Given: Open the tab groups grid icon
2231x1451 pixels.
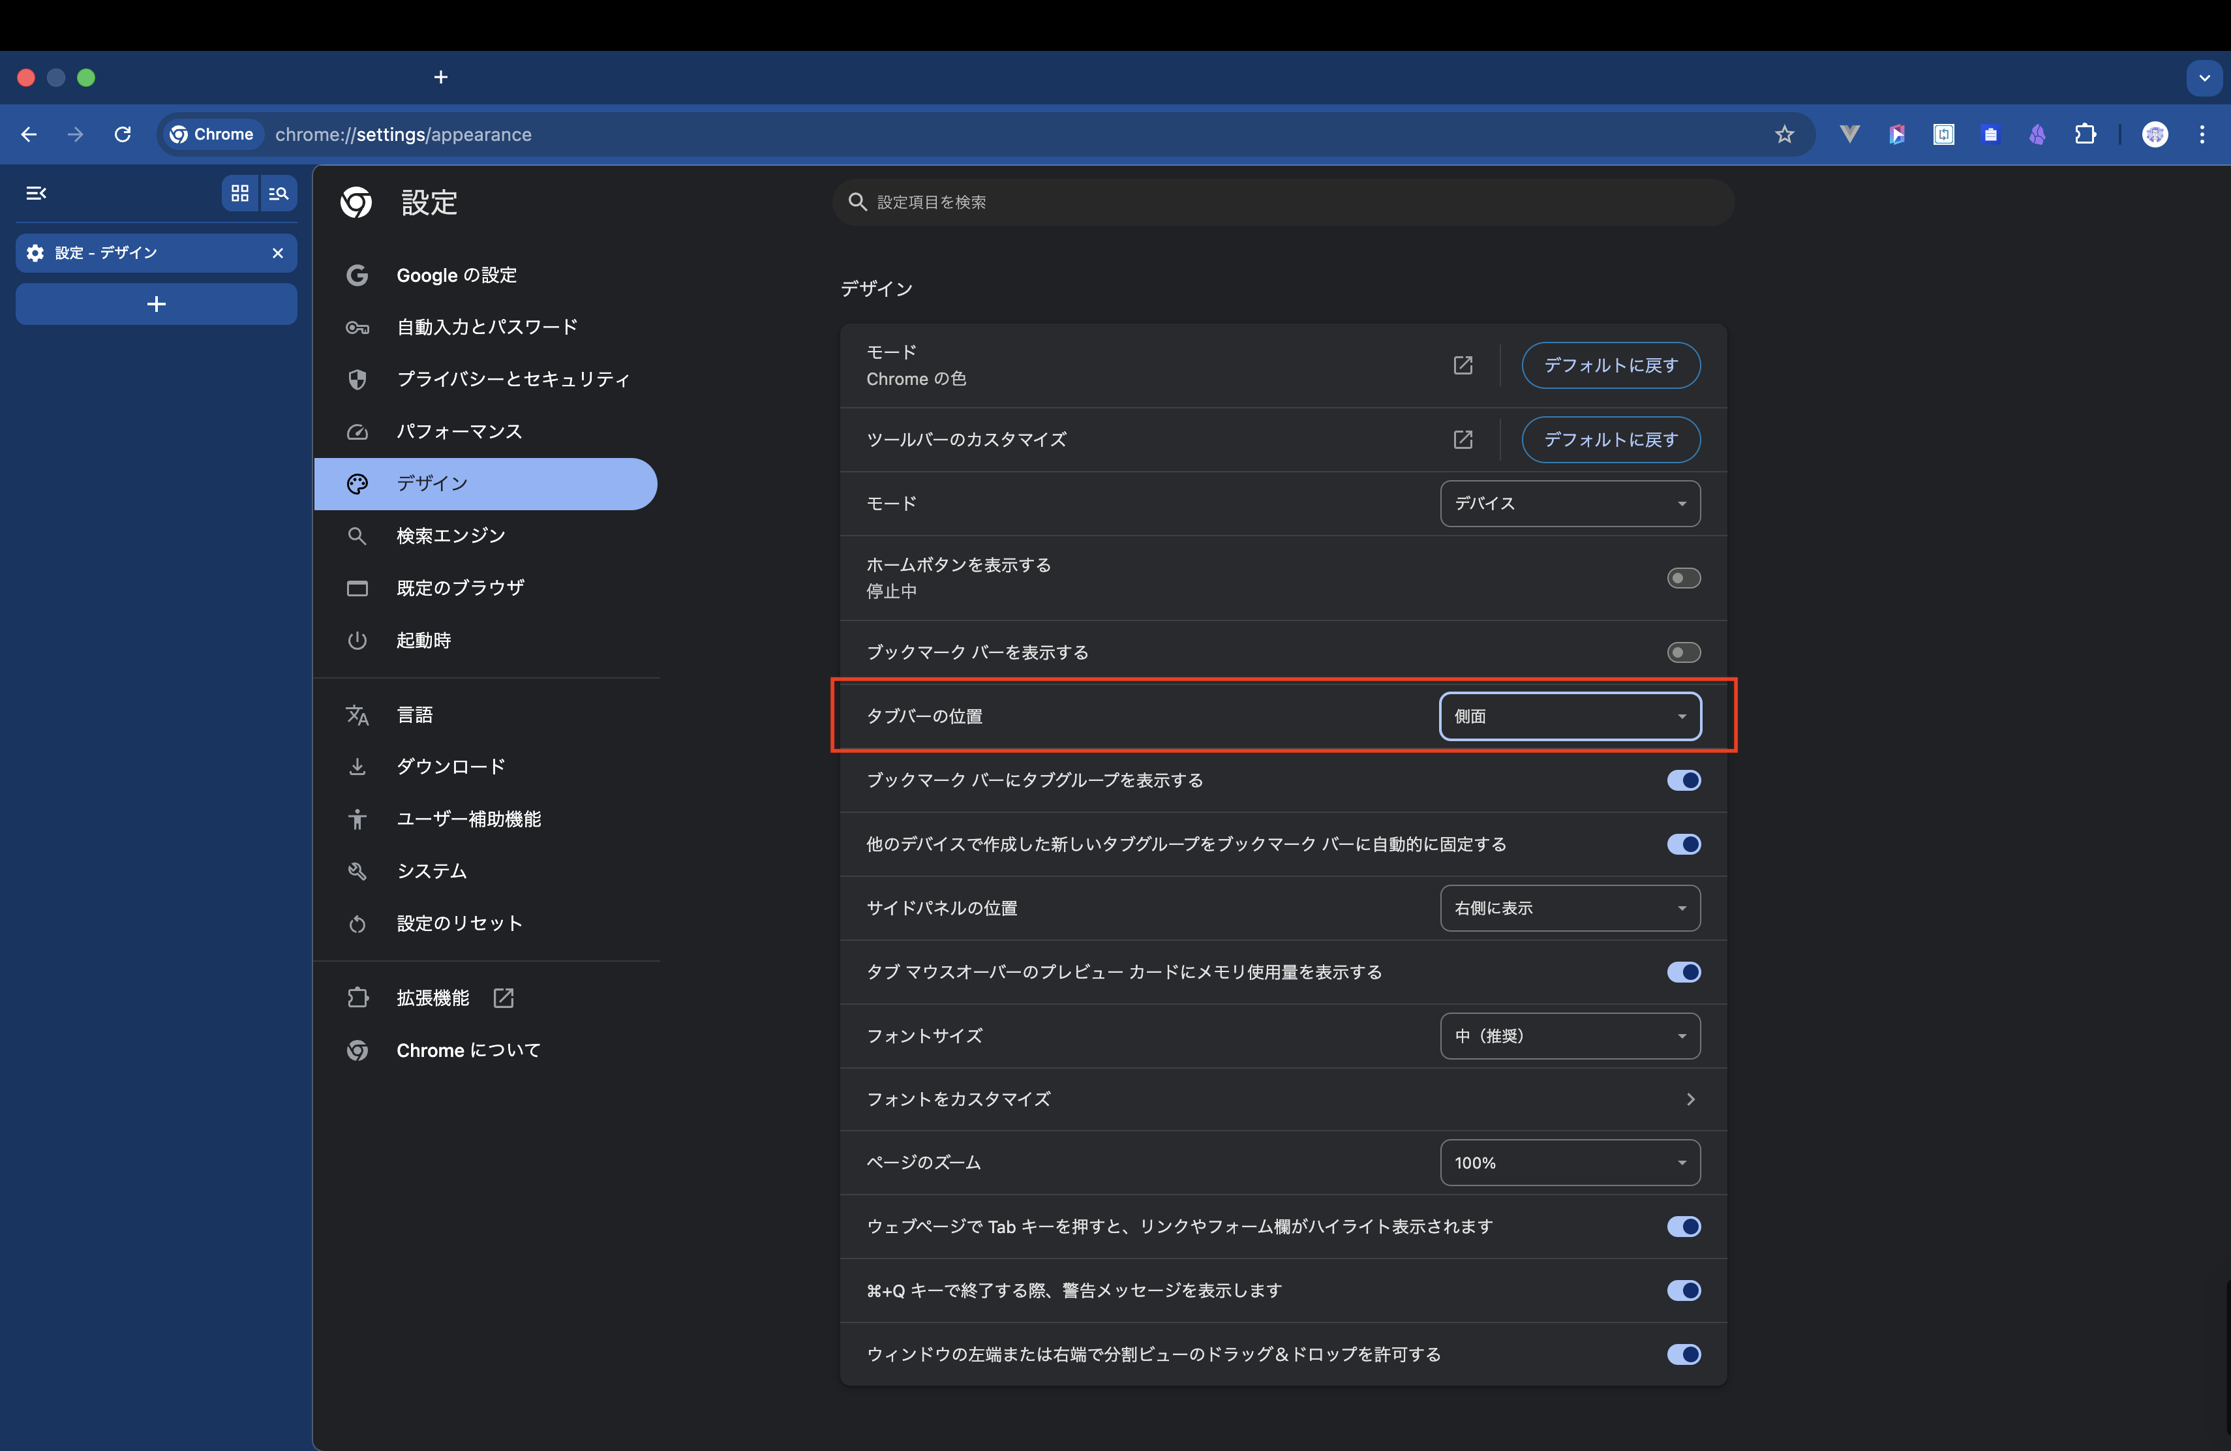Looking at the screenshot, I should point(240,193).
